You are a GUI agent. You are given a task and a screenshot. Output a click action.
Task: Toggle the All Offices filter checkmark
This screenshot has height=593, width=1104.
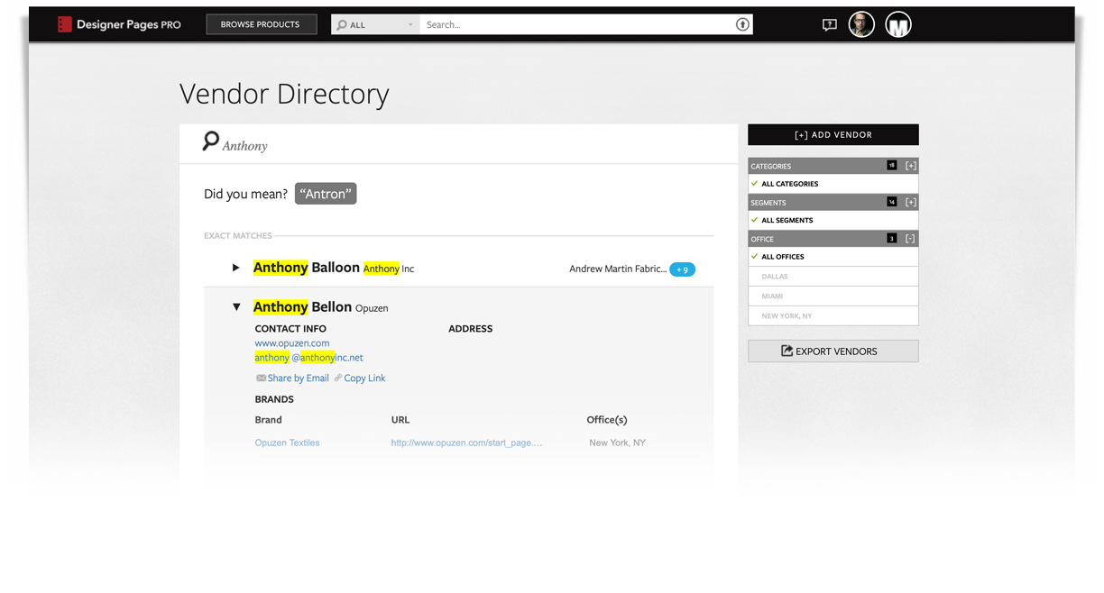[755, 257]
